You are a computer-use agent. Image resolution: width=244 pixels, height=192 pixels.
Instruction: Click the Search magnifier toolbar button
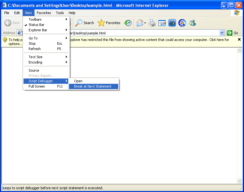click(84, 23)
